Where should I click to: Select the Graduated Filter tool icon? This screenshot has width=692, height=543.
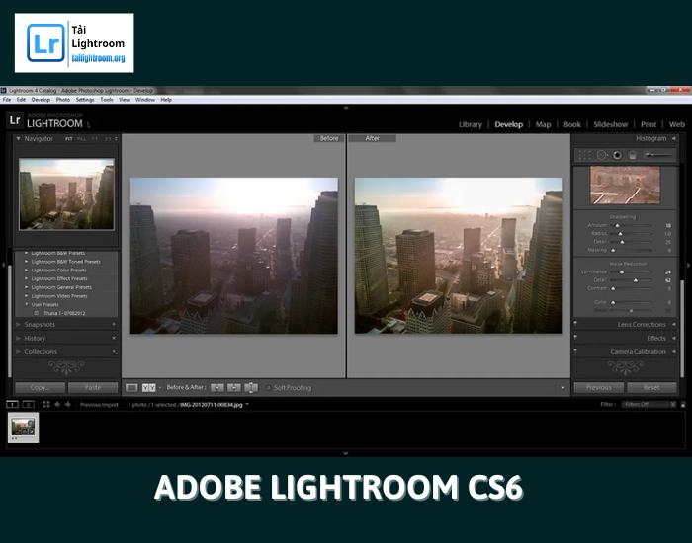click(x=632, y=155)
